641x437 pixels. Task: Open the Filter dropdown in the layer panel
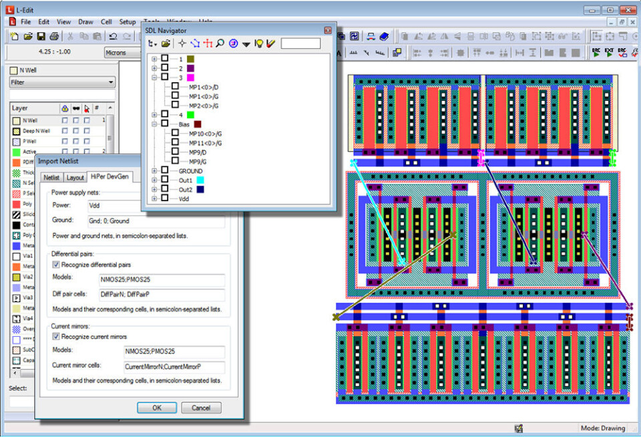tap(62, 82)
